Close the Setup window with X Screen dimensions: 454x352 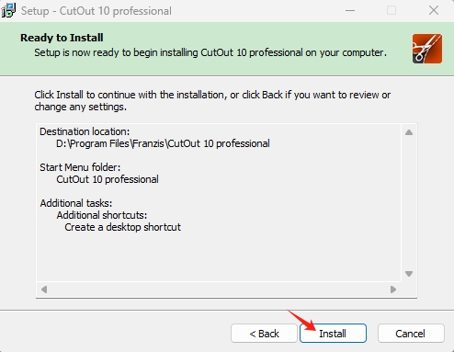[434, 10]
